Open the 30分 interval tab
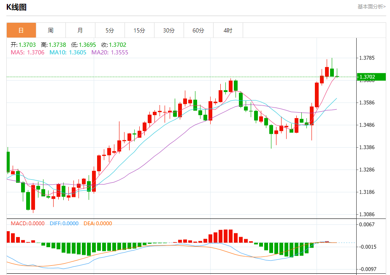The image size is (390, 275). 169,30
